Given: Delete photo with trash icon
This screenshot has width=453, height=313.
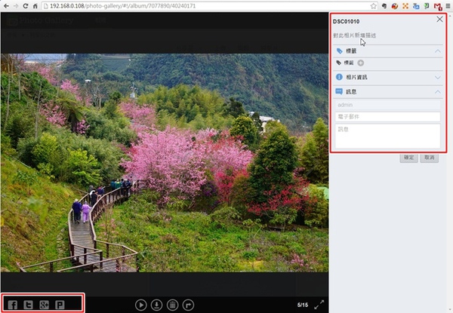Looking at the screenshot, I should click(x=172, y=305).
